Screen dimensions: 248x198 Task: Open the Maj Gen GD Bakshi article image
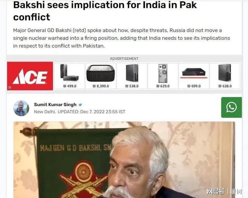(x=124, y=160)
